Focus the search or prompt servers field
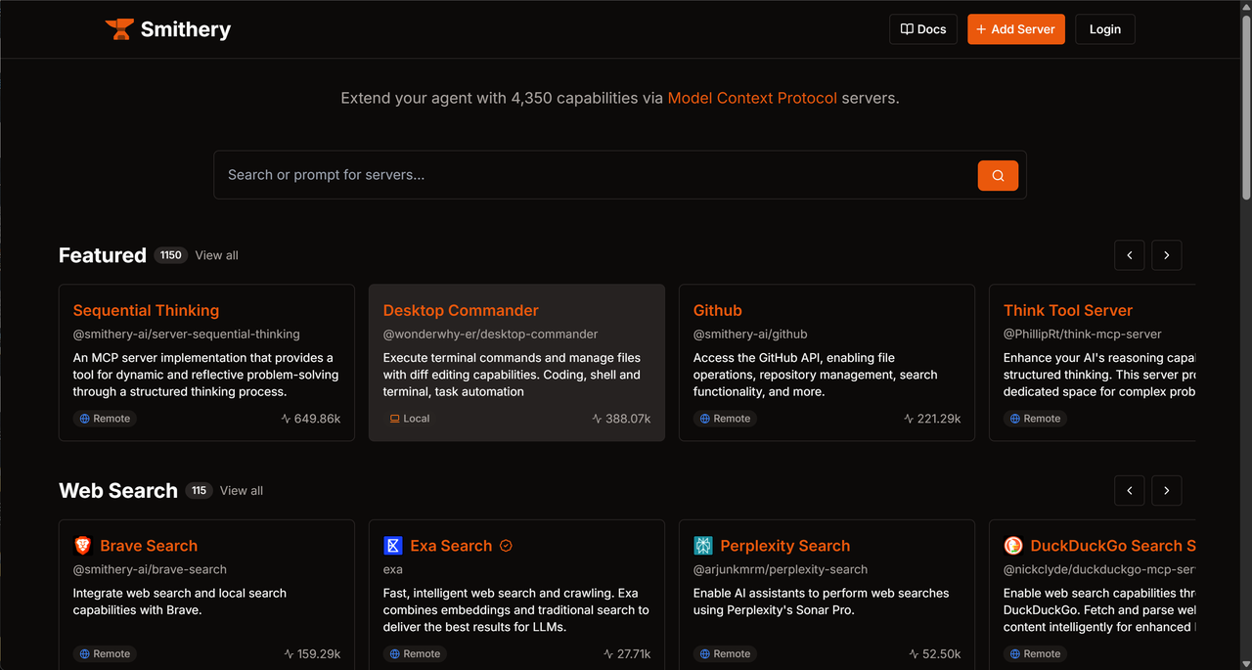 tap(596, 175)
